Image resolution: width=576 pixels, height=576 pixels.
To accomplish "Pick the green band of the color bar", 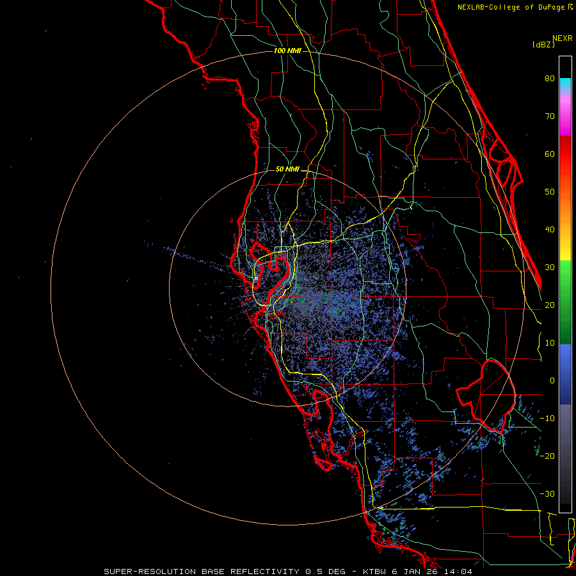I will 565,302.
